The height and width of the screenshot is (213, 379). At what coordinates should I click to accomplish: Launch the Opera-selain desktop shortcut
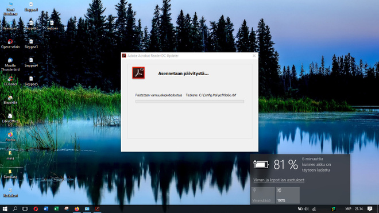[x=10, y=44]
